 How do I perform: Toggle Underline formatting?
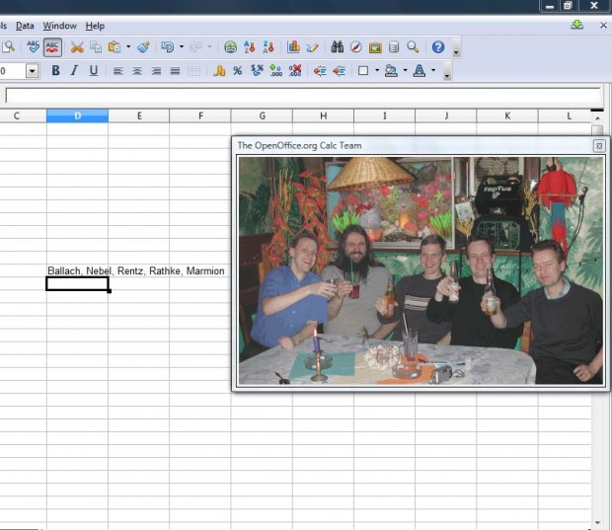(94, 71)
